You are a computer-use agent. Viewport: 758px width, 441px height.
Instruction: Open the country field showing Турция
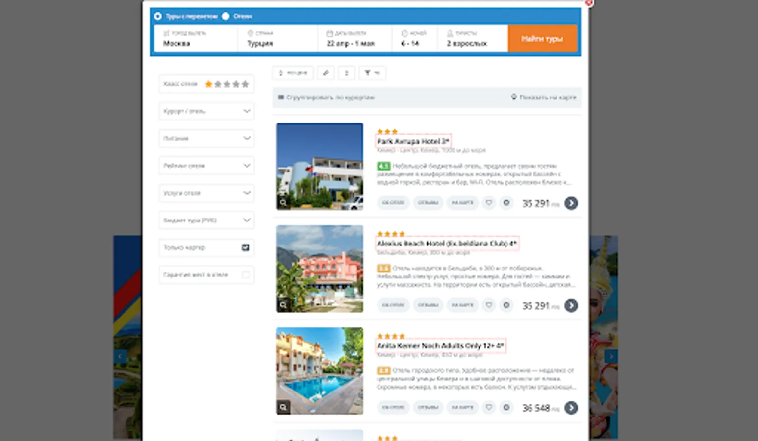click(278, 38)
